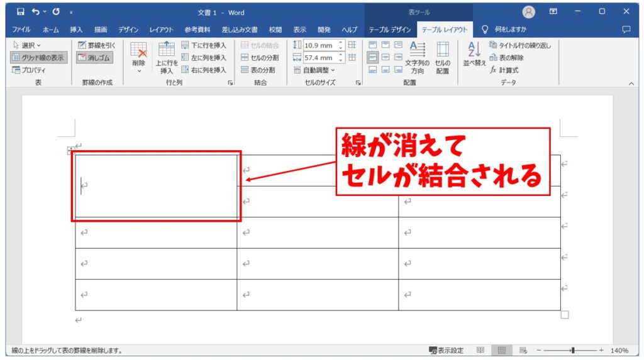Open table プロパティ
Viewport: 644px width, 360px height.
(29, 70)
